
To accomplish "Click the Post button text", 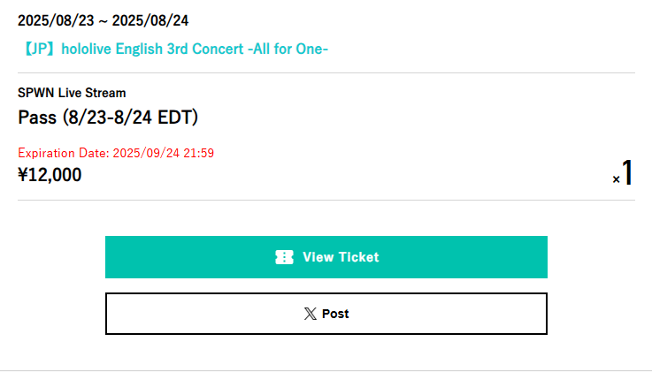I will click(335, 314).
